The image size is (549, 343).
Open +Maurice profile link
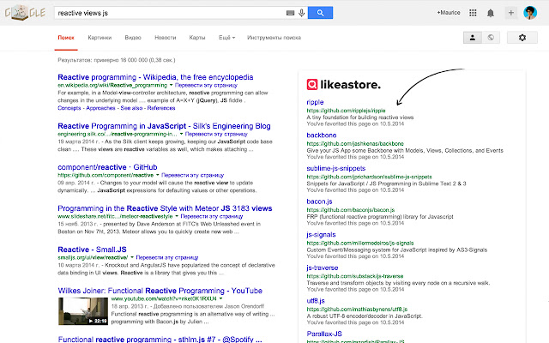point(449,13)
